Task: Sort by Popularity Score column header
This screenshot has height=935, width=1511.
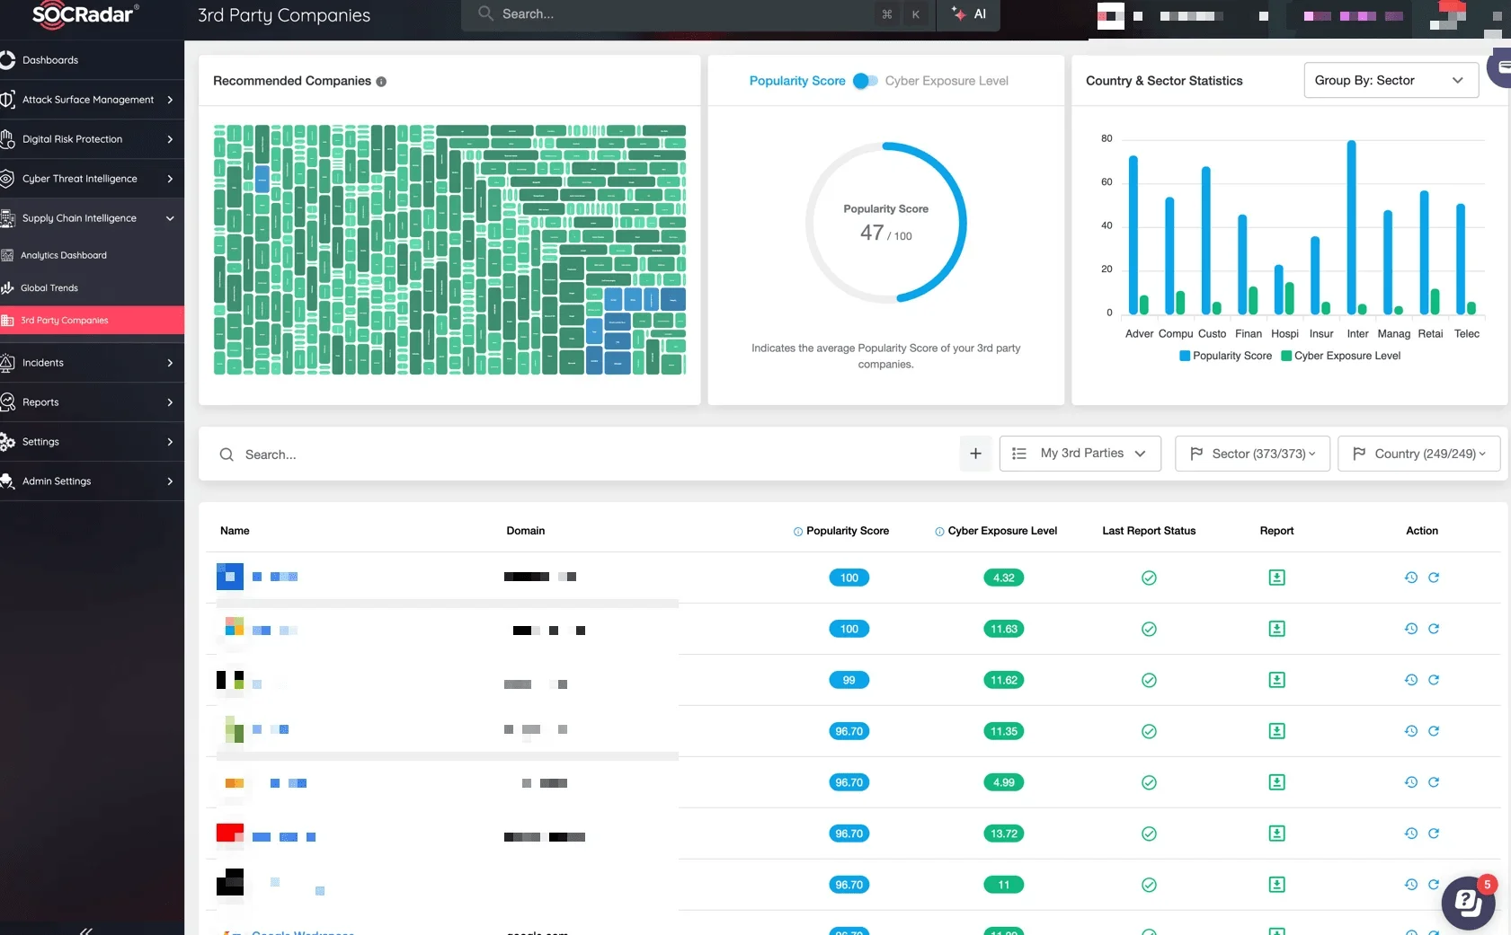Action: 847,531
